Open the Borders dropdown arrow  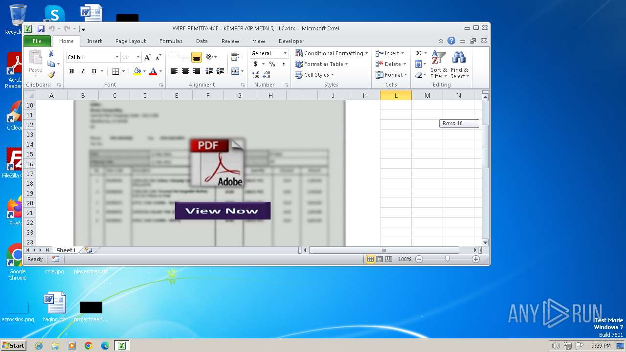click(123, 71)
